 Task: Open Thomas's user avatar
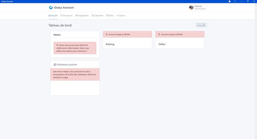point(191,7)
